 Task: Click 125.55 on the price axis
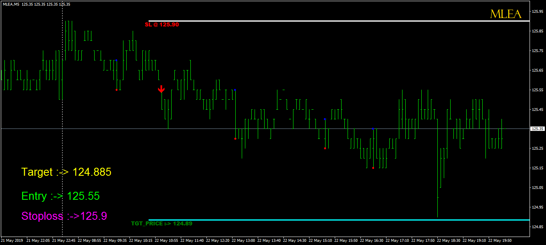click(538, 90)
